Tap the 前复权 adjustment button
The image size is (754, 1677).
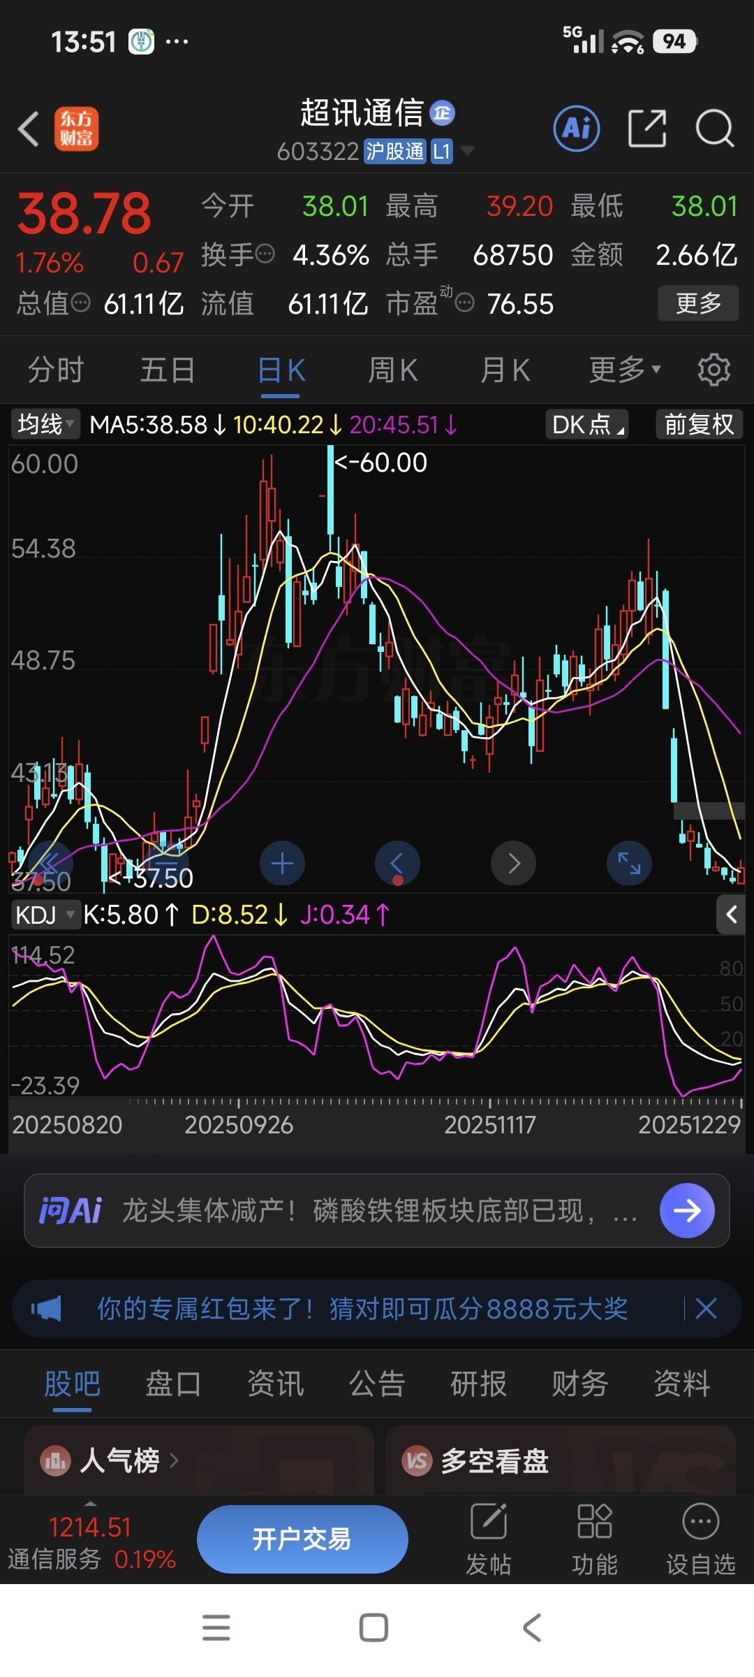coord(699,424)
